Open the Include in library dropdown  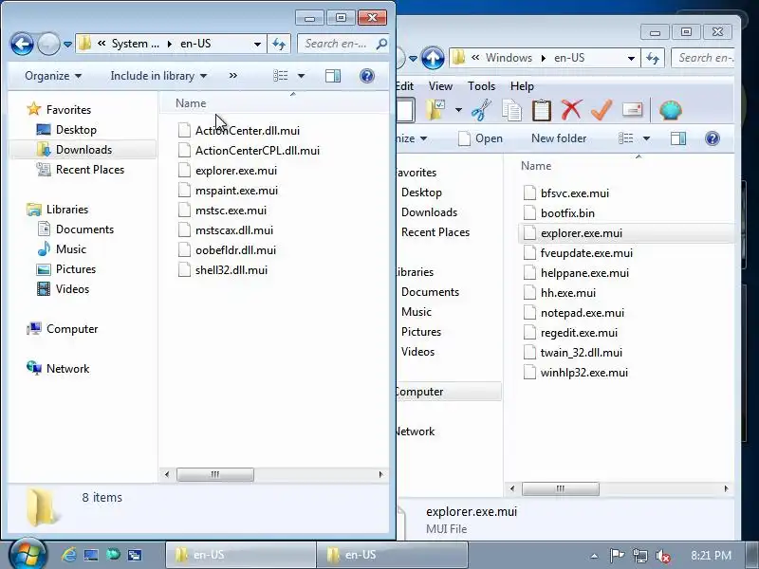(158, 76)
